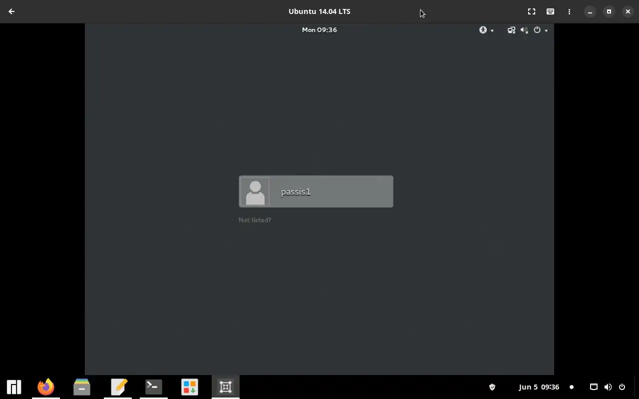Click the passis1 avatar picture
This screenshot has width=639, height=399.
[x=255, y=192]
